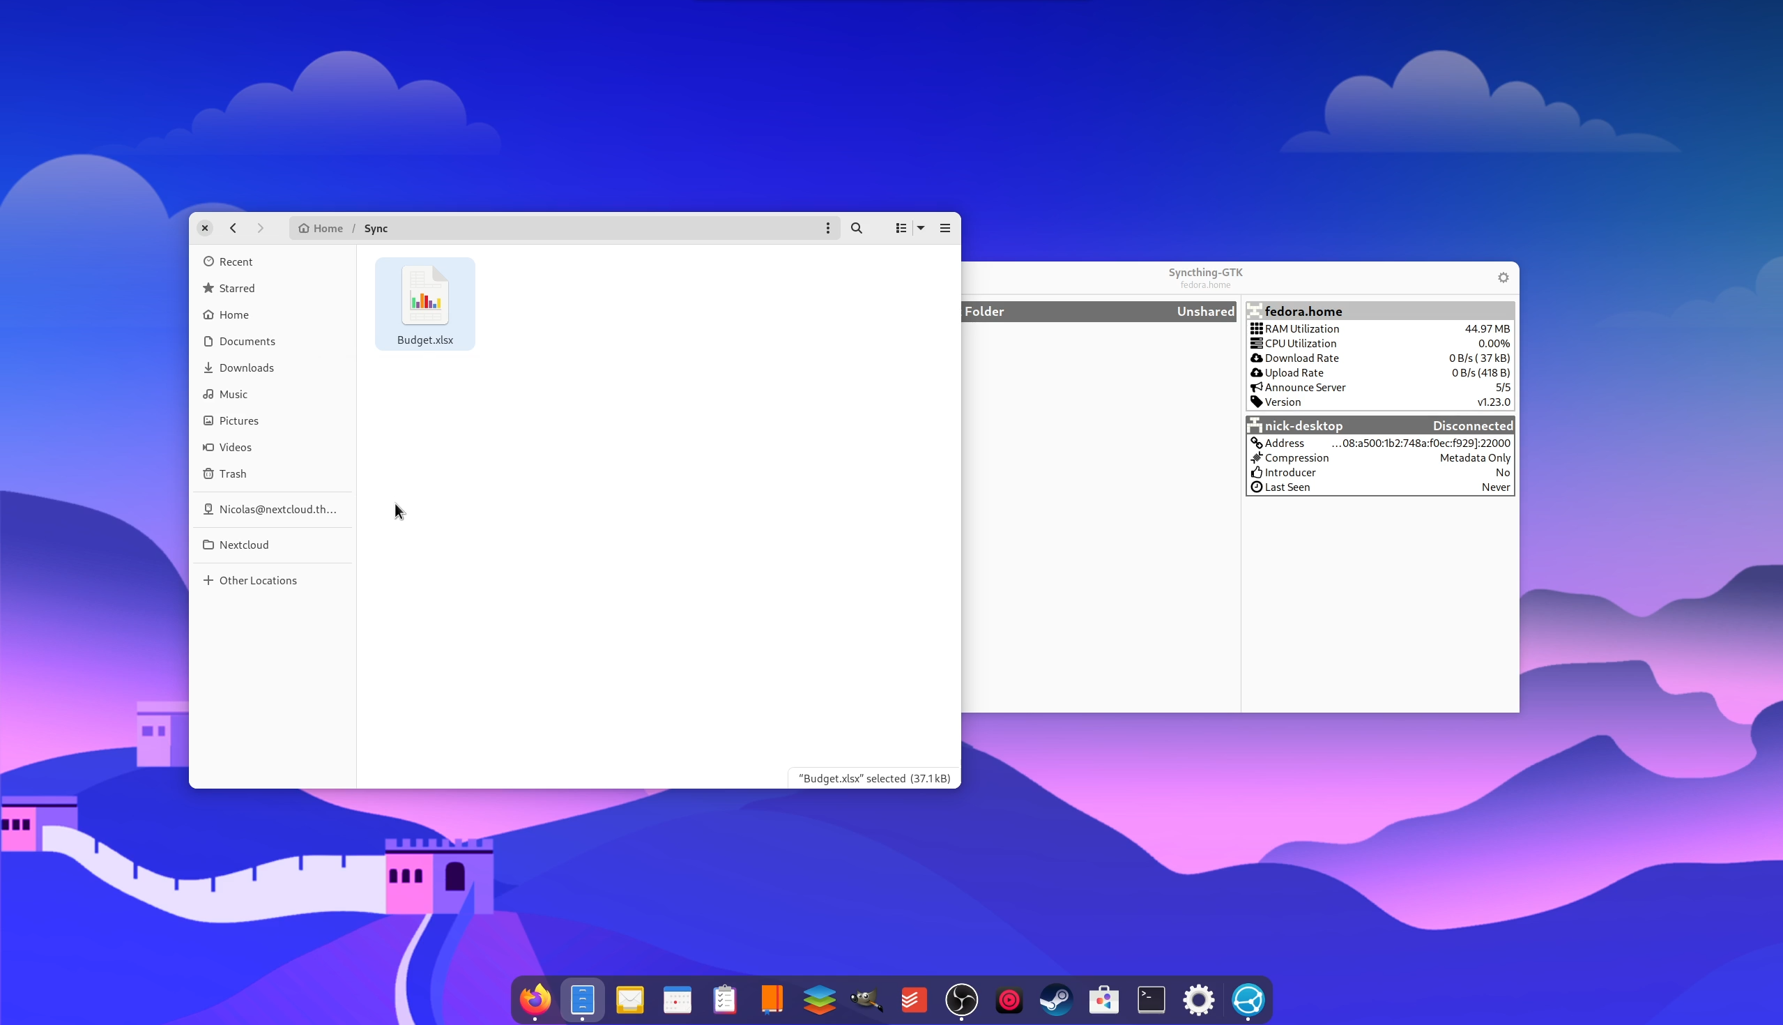This screenshot has height=1025, width=1783.
Task: Open Home in the sidebar
Action: (273, 314)
